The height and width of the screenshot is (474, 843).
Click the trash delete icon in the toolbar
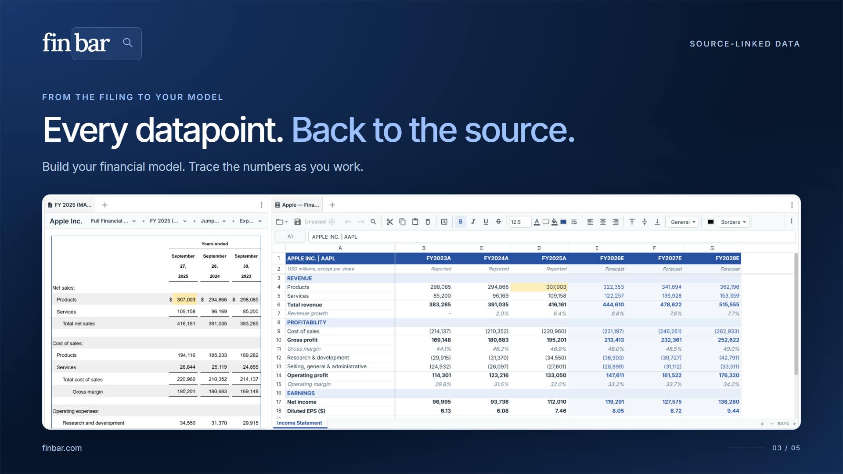click(x=428, y=222)
